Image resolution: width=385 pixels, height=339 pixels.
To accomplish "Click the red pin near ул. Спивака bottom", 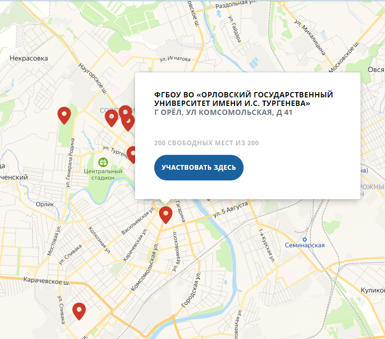I will (x=79, y=311).
